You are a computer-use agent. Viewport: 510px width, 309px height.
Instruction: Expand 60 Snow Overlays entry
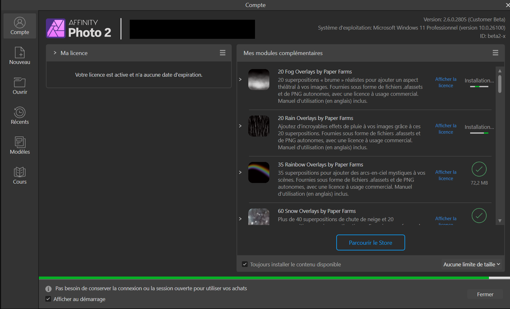coord(240,219)
